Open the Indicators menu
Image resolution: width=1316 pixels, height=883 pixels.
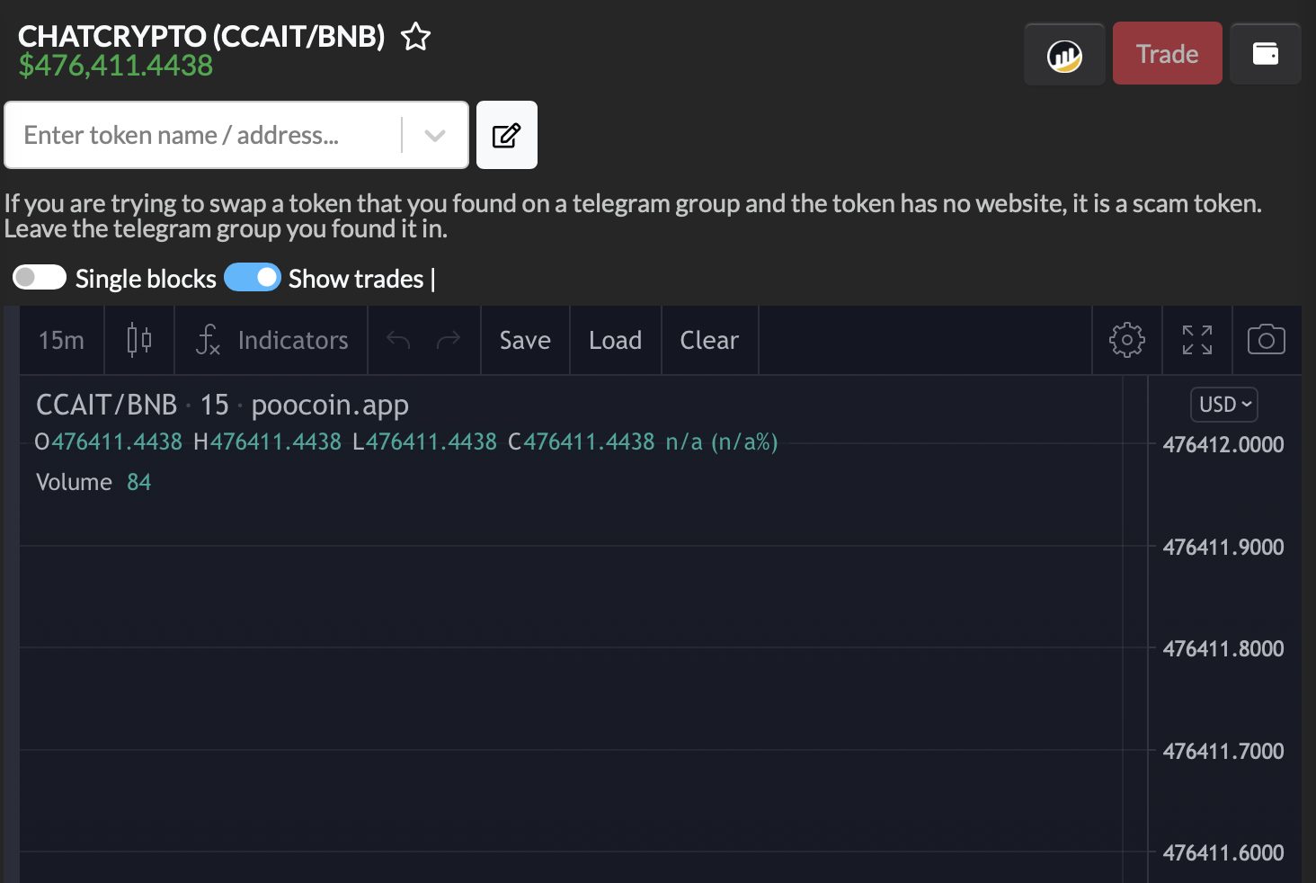(x=271, y=340)
